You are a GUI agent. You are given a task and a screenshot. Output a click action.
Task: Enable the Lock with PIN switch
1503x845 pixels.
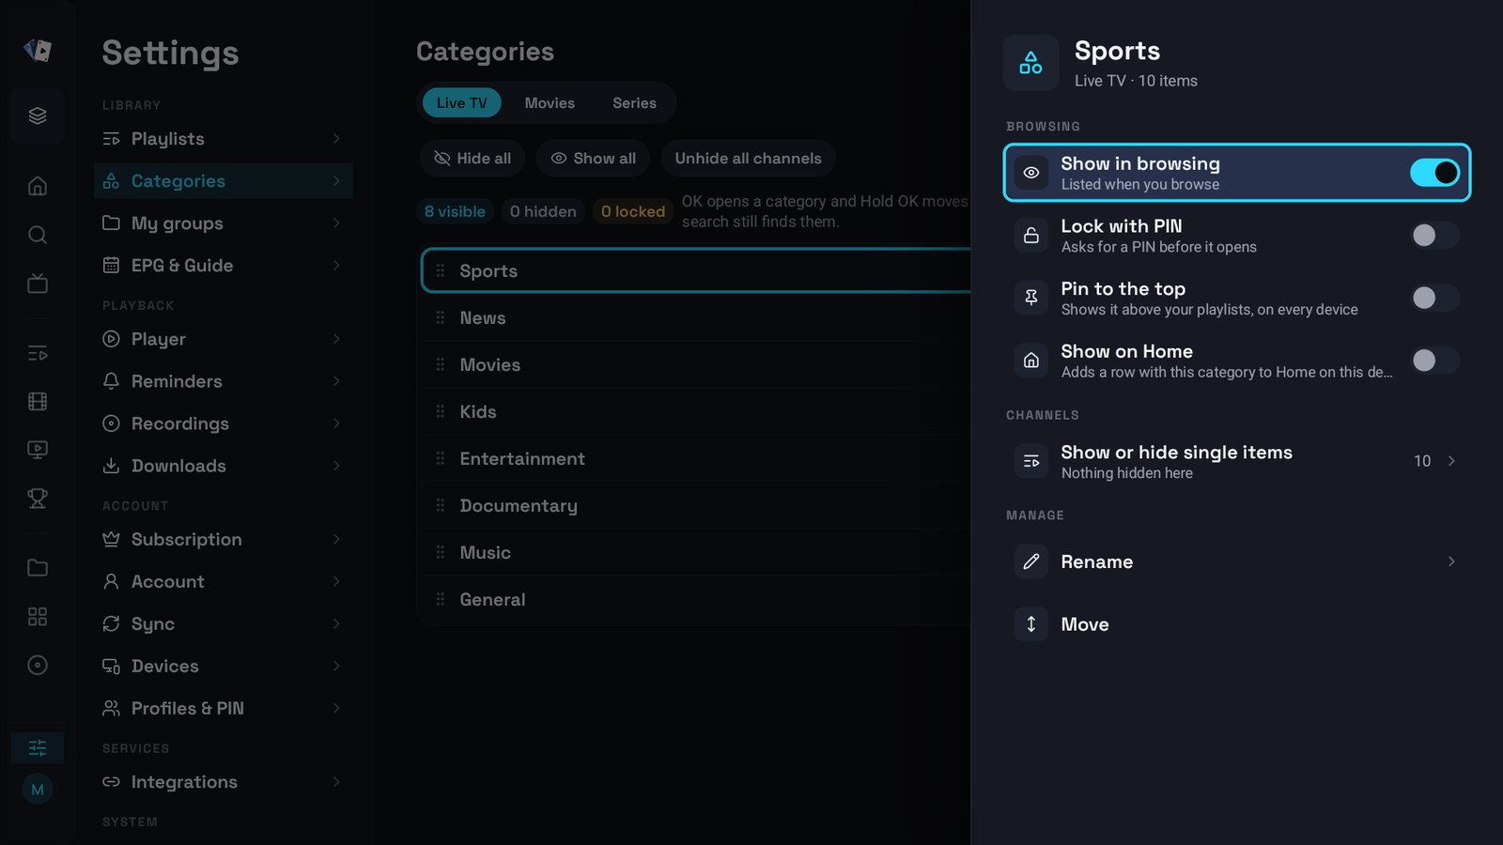pos(1434,236)
